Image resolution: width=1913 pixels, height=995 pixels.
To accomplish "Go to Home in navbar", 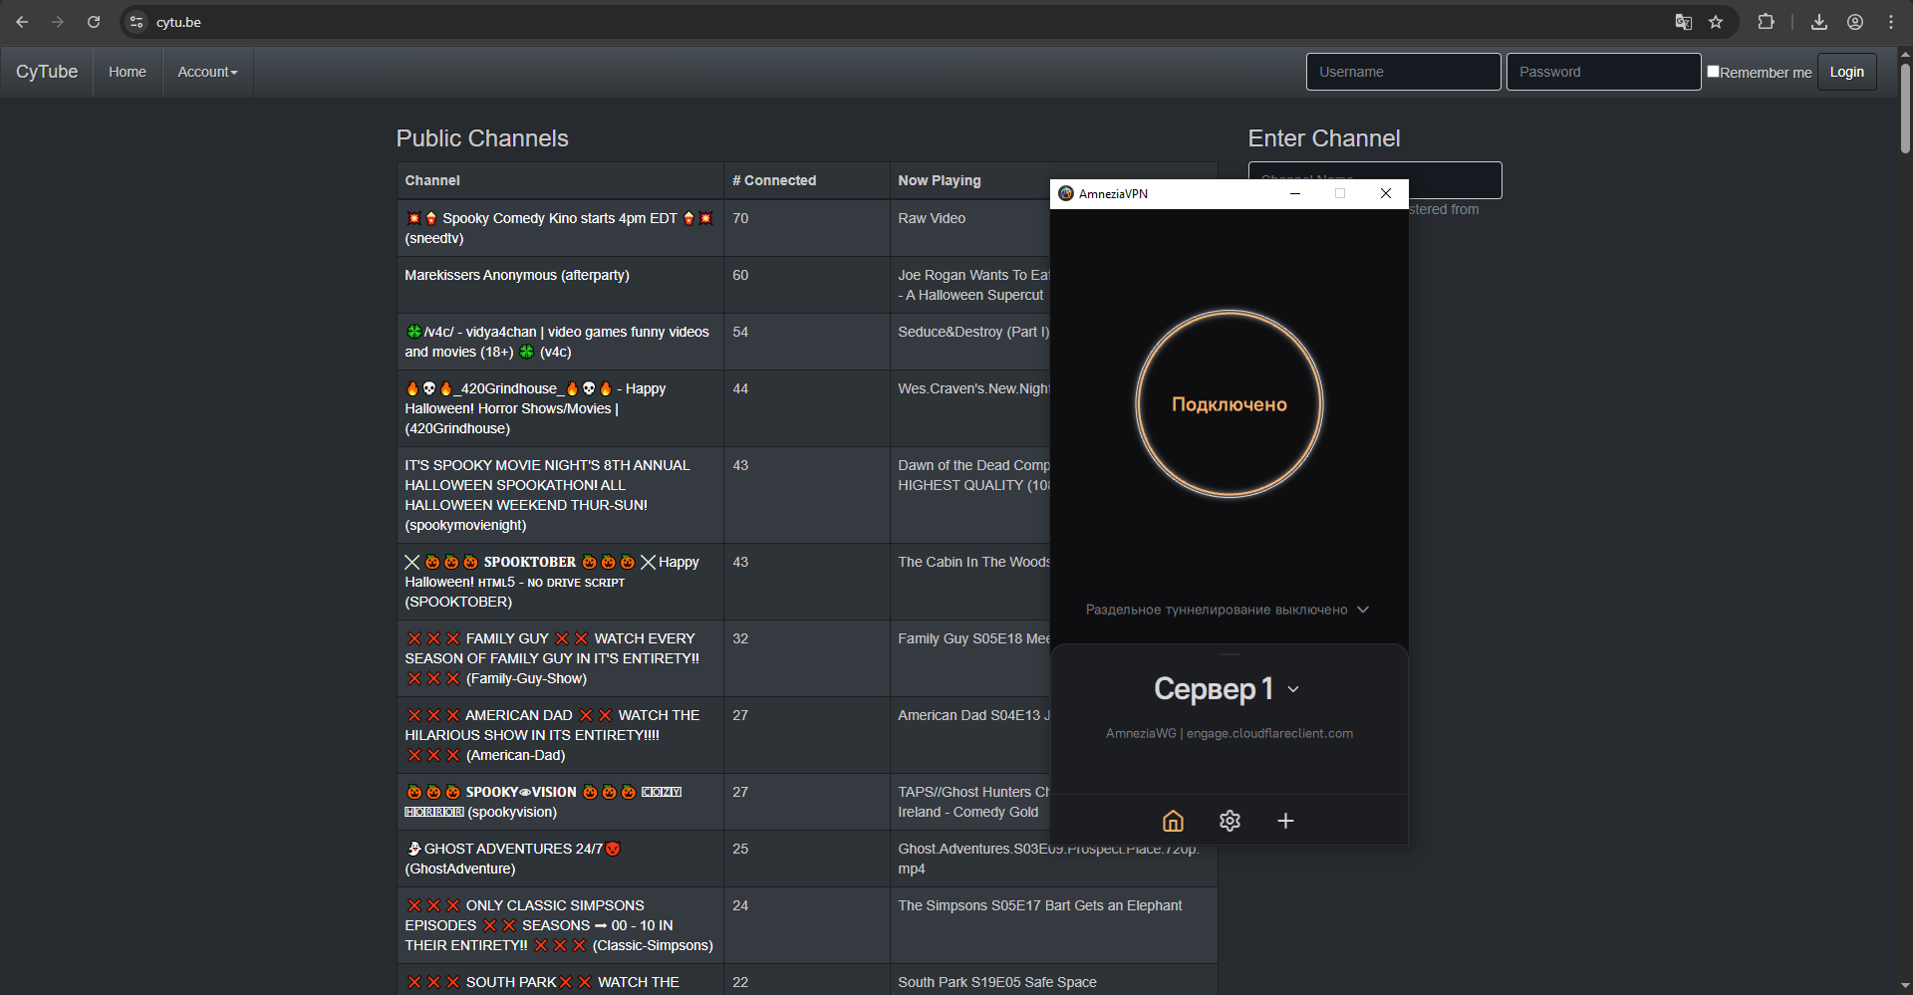I will (x=128, y=72).
